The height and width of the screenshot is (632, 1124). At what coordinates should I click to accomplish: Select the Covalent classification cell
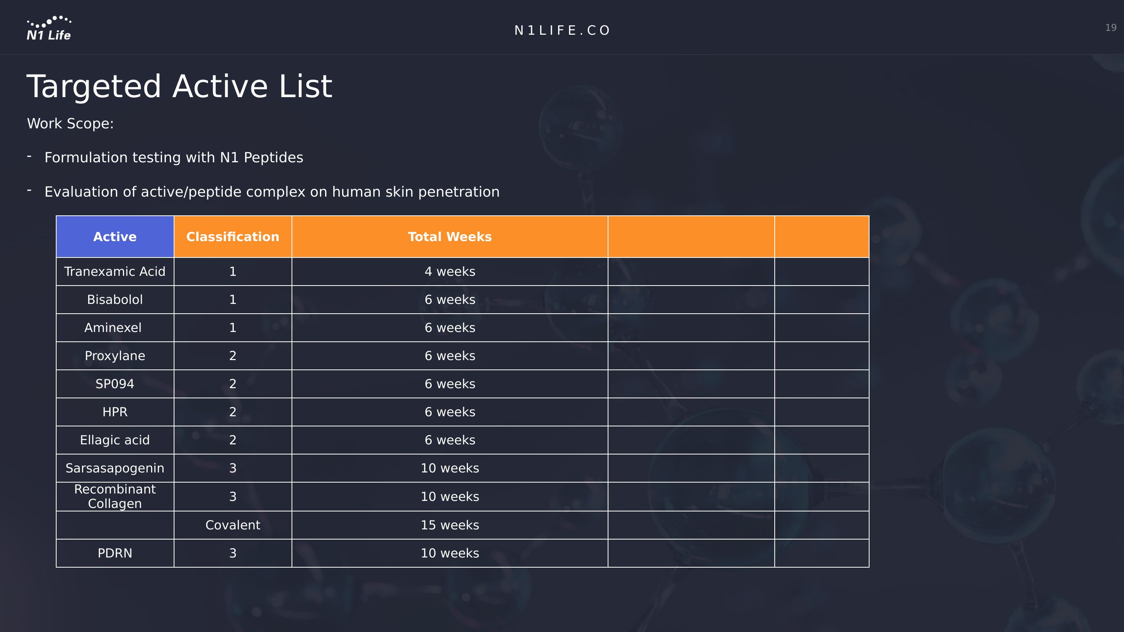pyautogui.click(x=233, y=525)
